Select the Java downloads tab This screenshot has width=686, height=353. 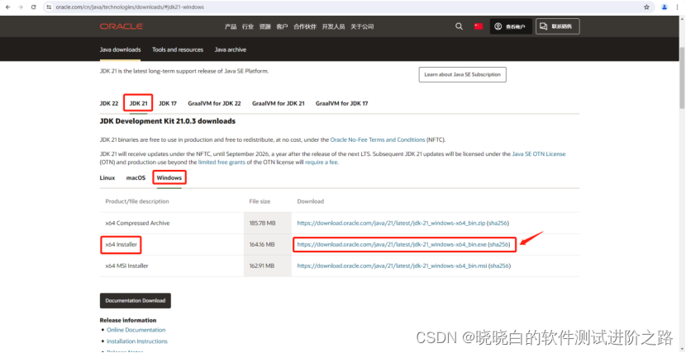coord(121,49)
